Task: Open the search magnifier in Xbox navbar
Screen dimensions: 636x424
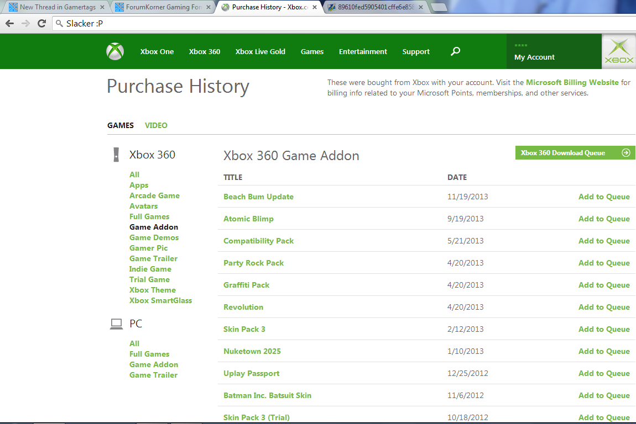Action: click(x=456, y=51)
